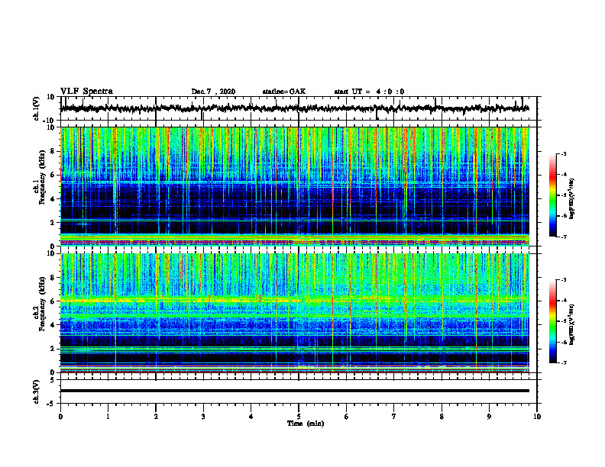
Task: Click time axis tick label "0"
Action: 60,417
